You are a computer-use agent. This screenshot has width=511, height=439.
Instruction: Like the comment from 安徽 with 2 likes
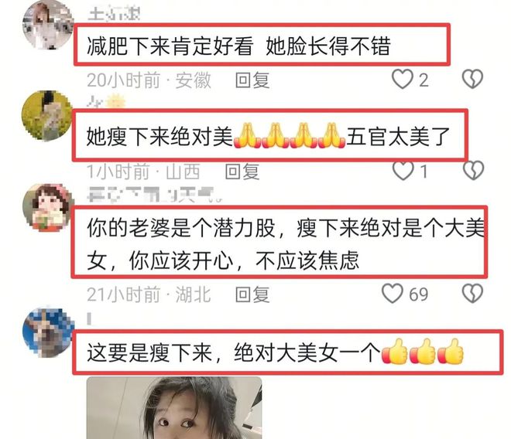403,80
